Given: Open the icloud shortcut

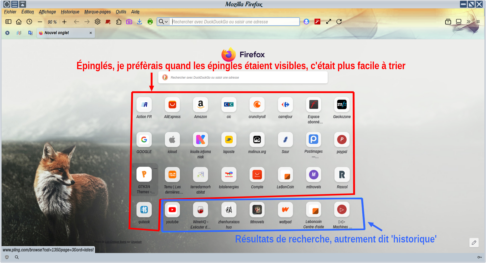Looking at the screenshot, I should (x=172, y=140).
